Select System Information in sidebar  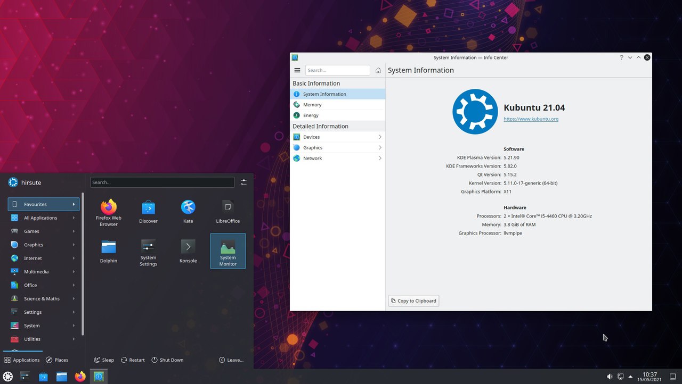point(338,94)
